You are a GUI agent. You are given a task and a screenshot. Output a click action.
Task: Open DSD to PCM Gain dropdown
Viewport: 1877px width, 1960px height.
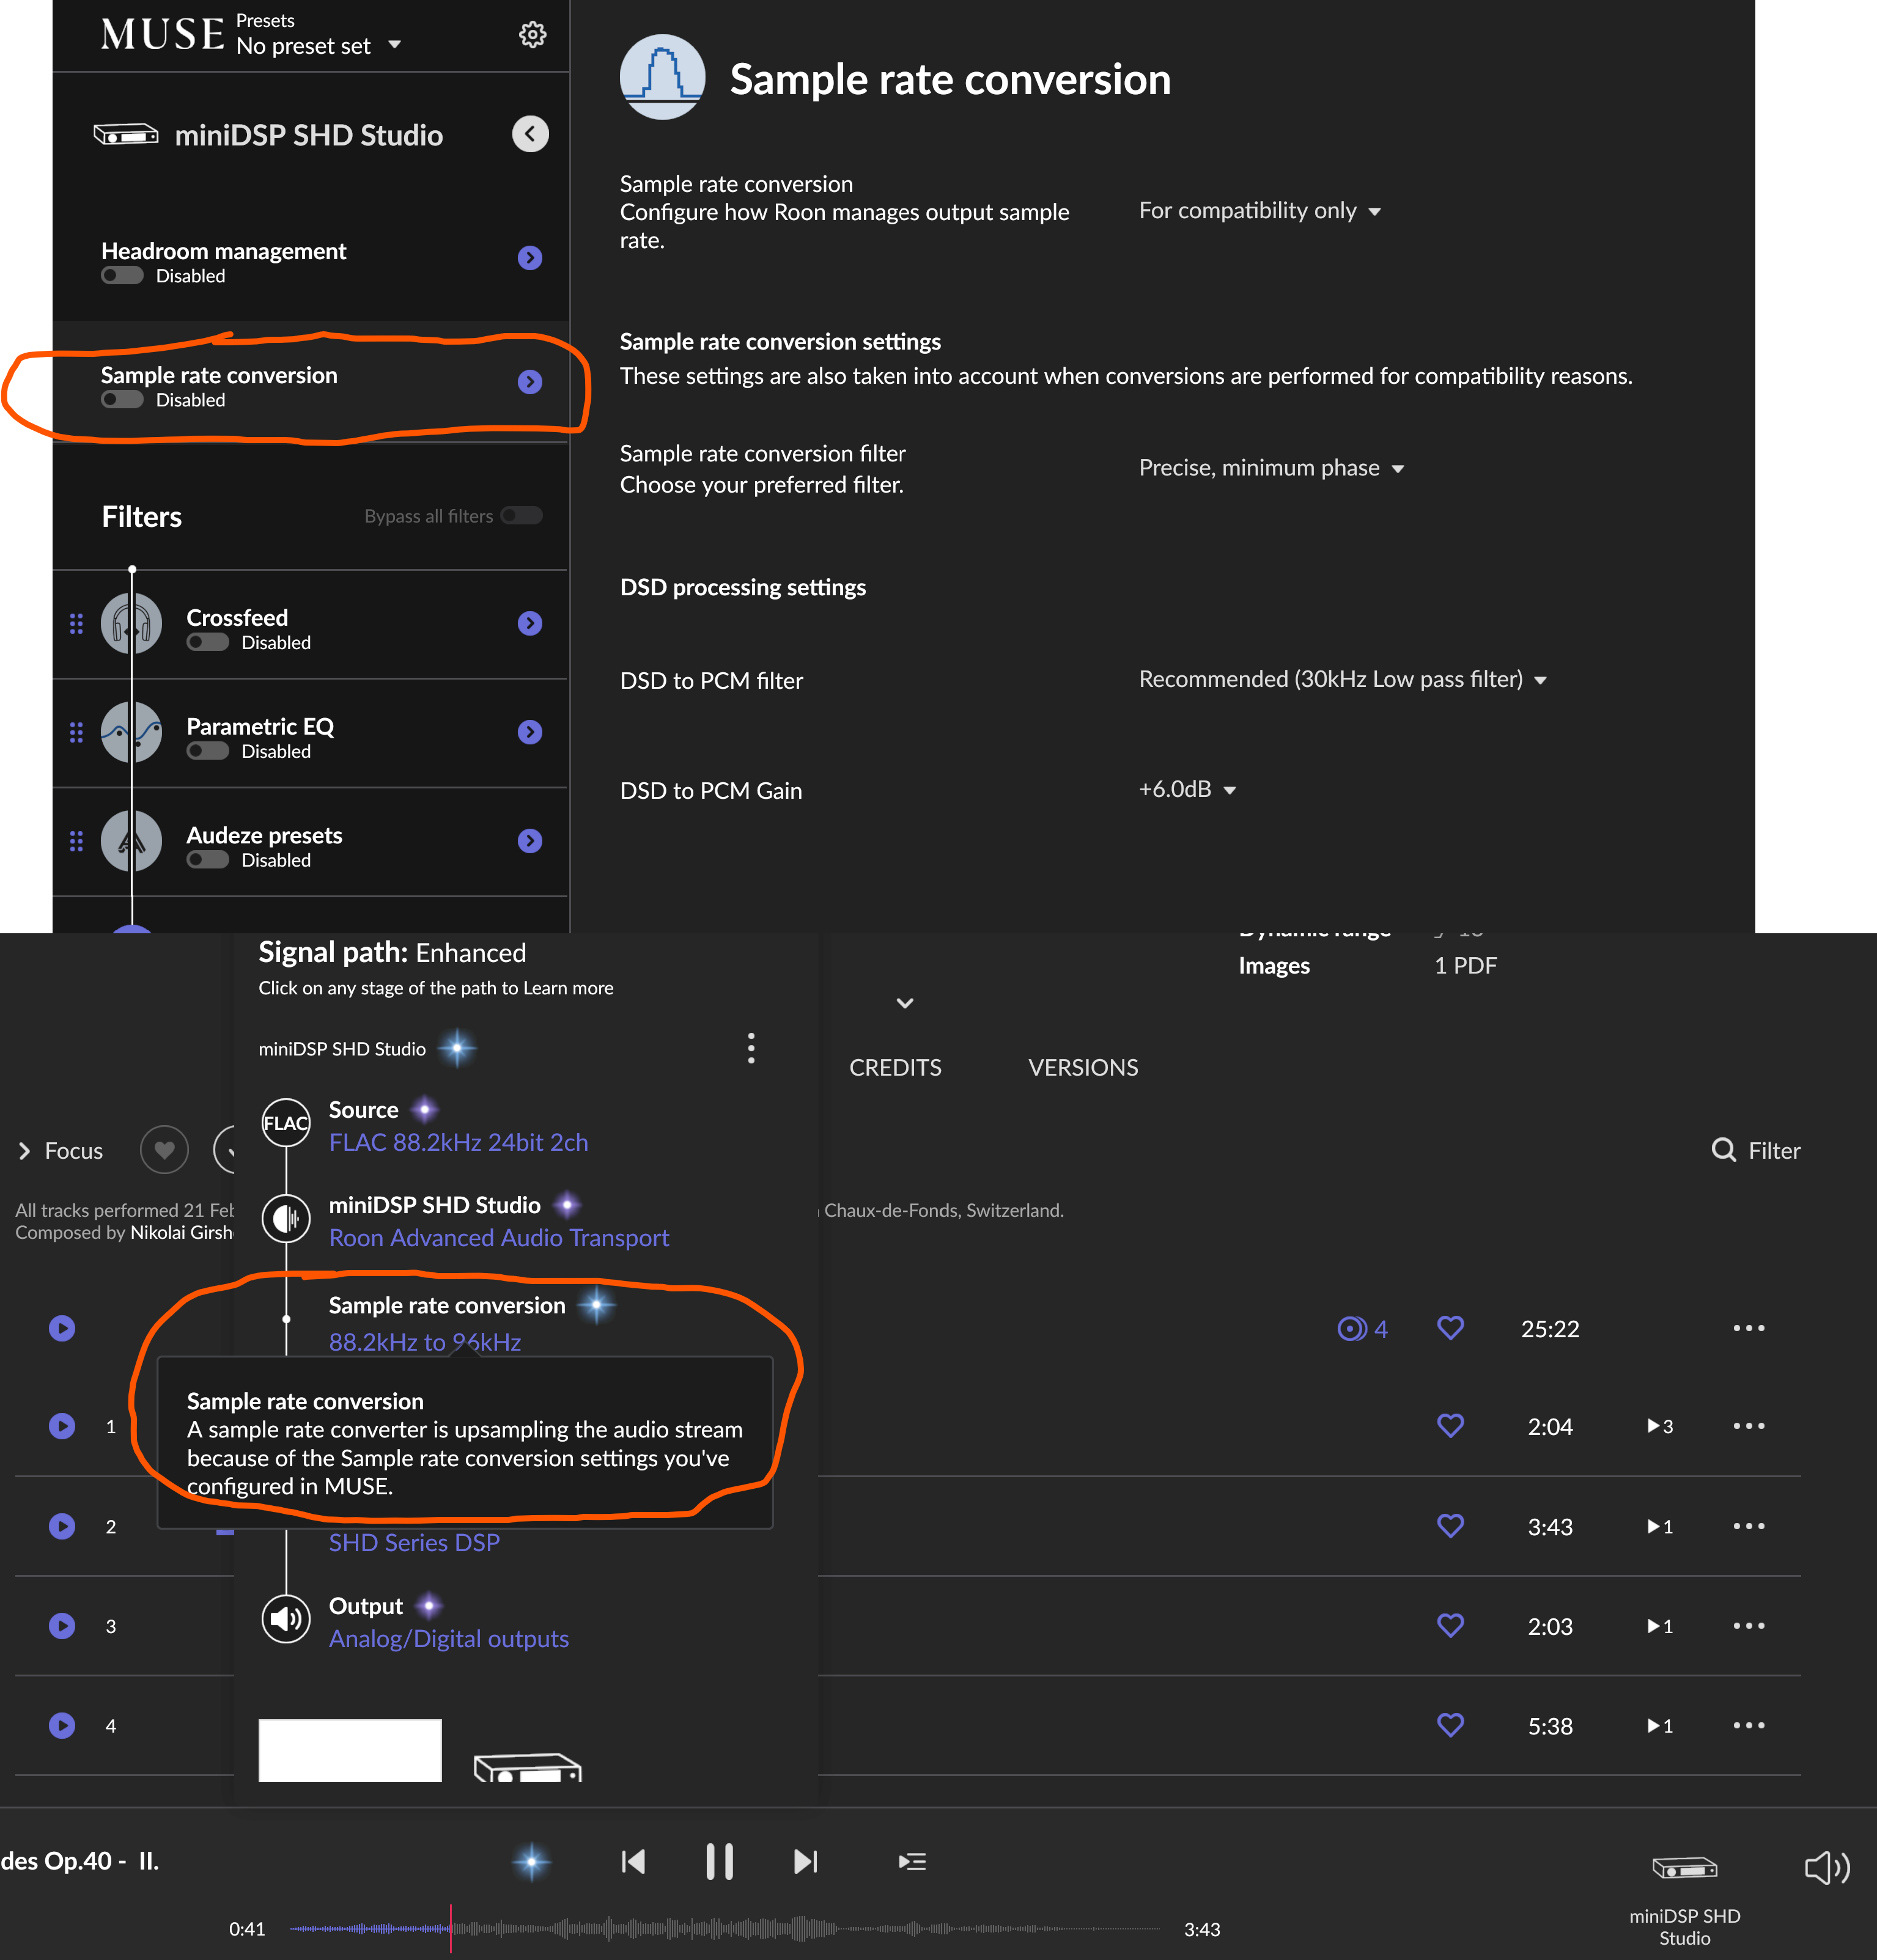1187,790
